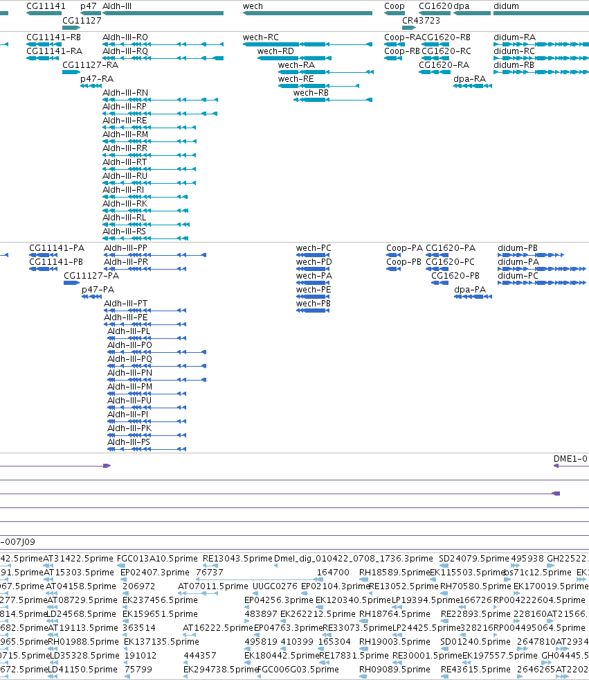This screenshot has width=589, height=680.
Task: Select EST RH19003.5prime
Action: click(364, 649)
